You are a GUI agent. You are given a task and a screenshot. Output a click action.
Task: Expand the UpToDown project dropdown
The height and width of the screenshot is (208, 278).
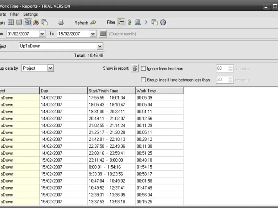100,46
